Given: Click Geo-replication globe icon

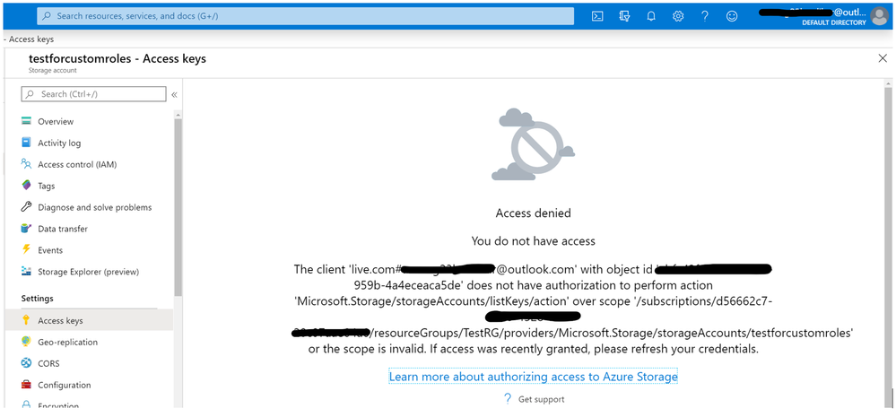Looking at the screenshot, I should click(26, 342).
